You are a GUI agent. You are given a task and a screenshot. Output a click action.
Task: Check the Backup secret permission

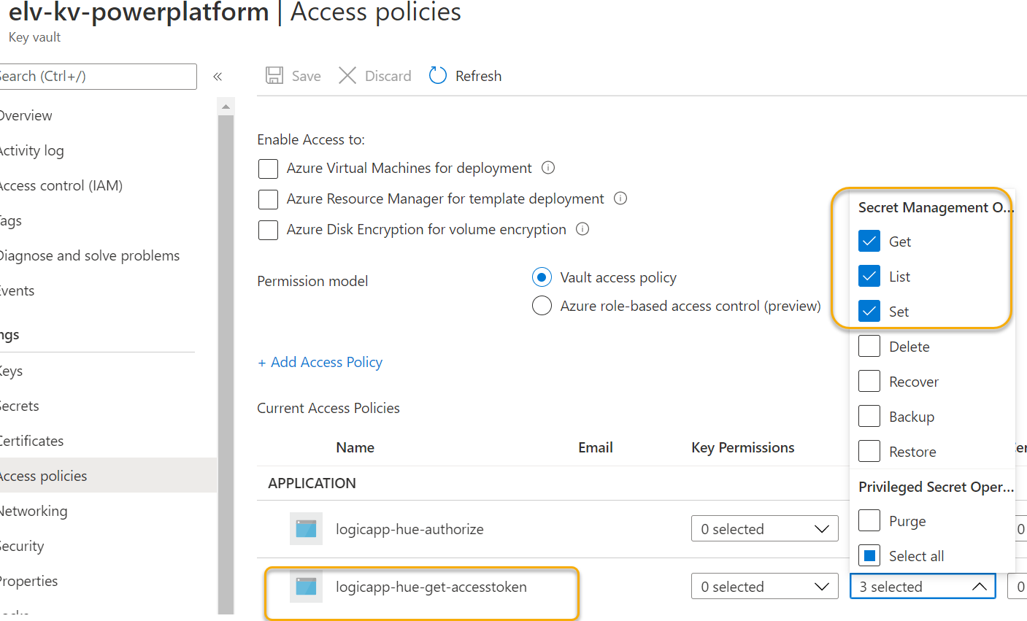tap(869, 417)
